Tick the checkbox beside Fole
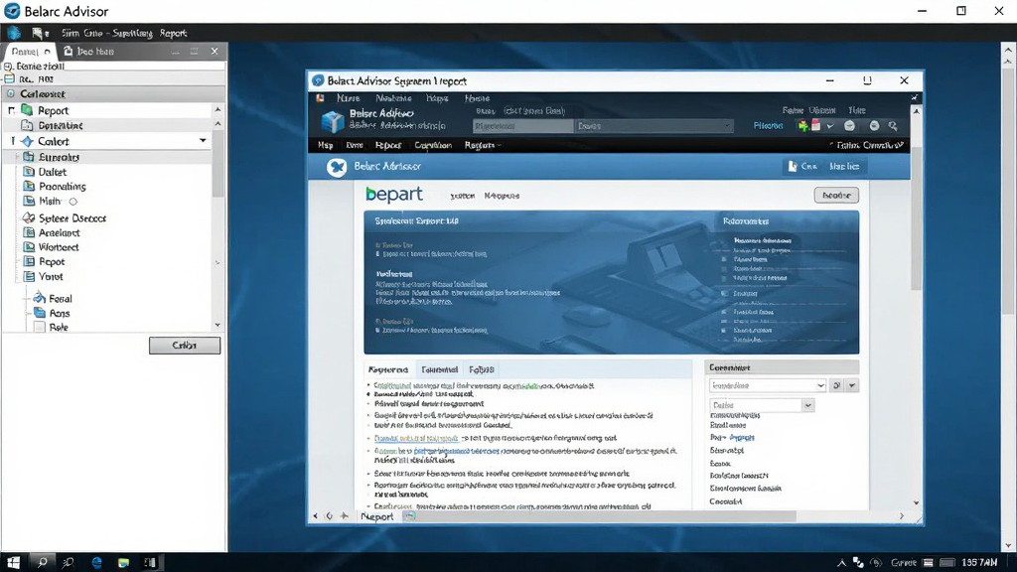The image size is (1017, 572). [x=40, y=327]
